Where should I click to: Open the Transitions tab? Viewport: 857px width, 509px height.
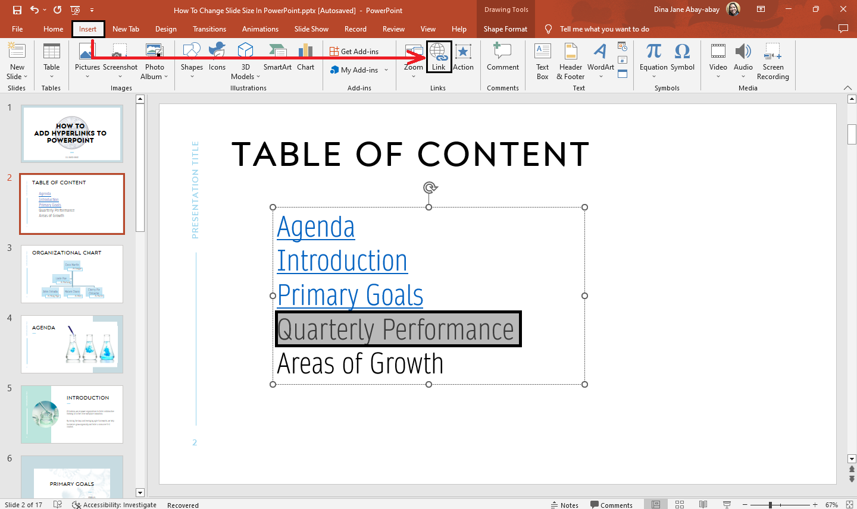209,29
